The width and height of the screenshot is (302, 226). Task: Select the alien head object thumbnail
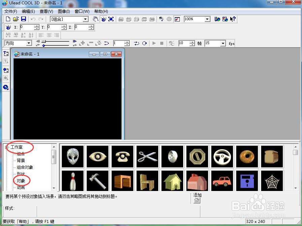(x=73, y=156)
